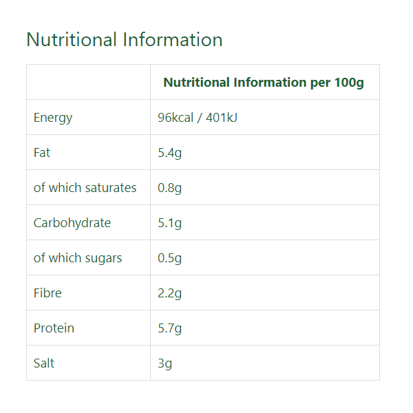Click the Energy row label

click(53, 118)
